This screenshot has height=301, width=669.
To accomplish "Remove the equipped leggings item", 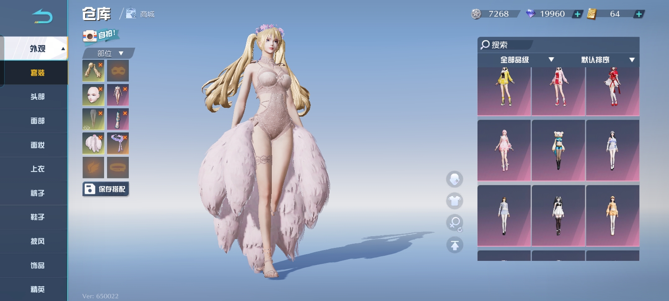I will (x=100, y=113).
